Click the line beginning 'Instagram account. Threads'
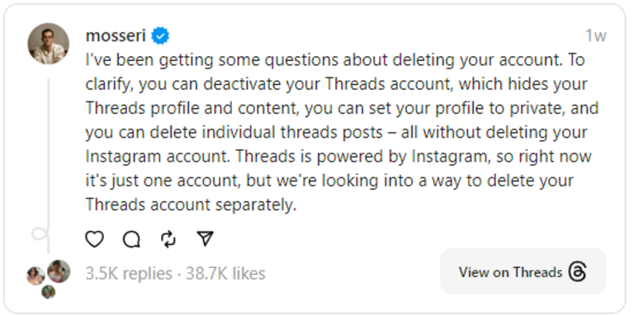The height and width of the screenshot is (315, 634). 338,157
